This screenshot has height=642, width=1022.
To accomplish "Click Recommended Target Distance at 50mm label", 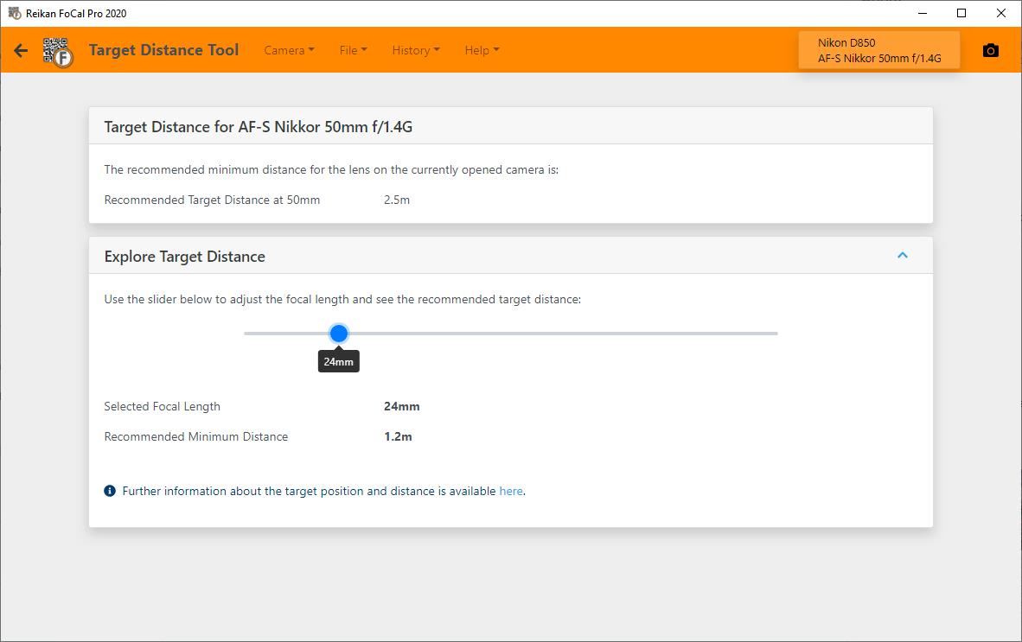I will [212, 200].
